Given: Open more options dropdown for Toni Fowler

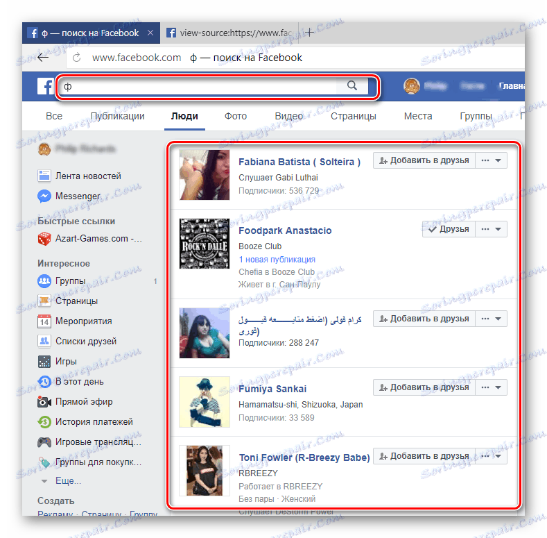Looking at the screenshot, I should [491, 456].
